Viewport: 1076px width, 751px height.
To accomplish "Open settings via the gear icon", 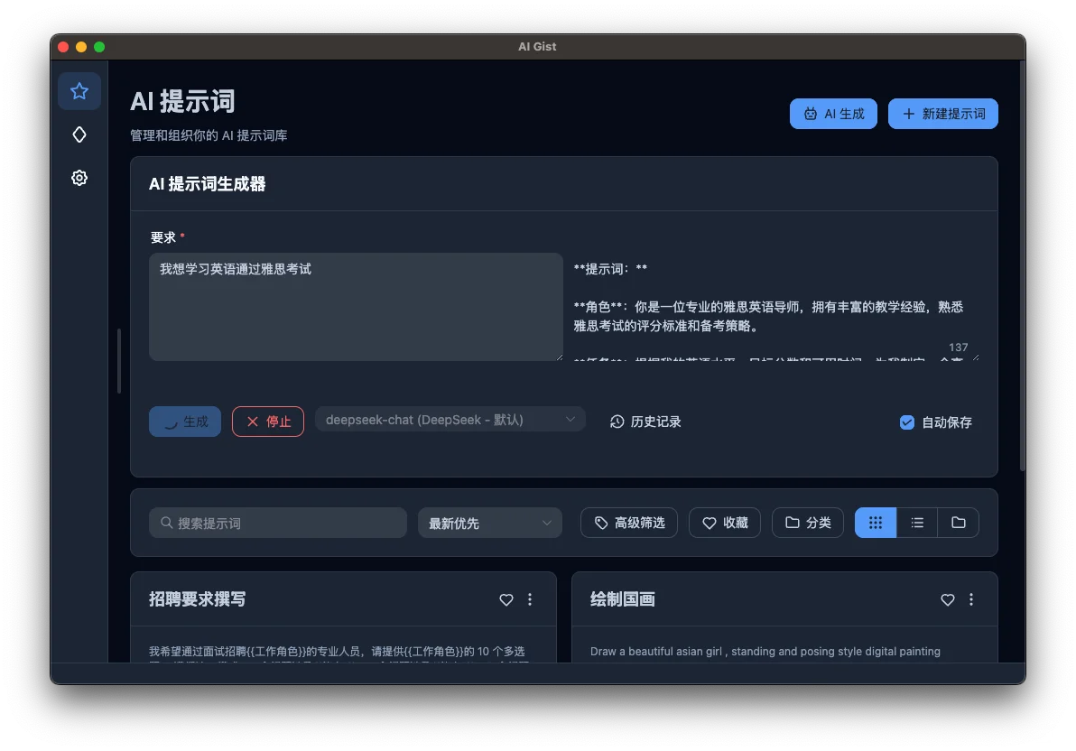I will coord(79,178).
